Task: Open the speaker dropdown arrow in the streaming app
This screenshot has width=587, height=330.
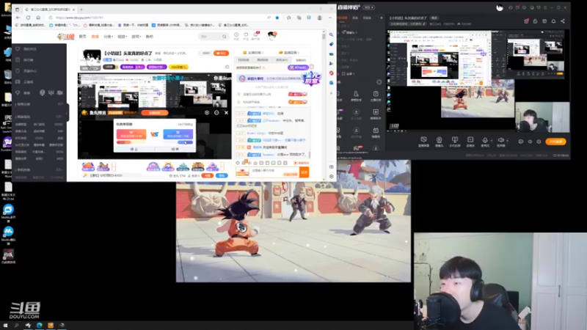Action: (507, 141)
